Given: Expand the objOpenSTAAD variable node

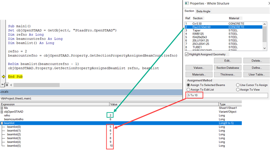Looking at the screenshot, I should tap(2, 112).
